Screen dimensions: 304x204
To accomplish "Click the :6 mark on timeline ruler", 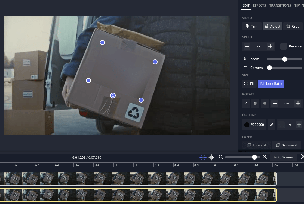I will [215, 165].
